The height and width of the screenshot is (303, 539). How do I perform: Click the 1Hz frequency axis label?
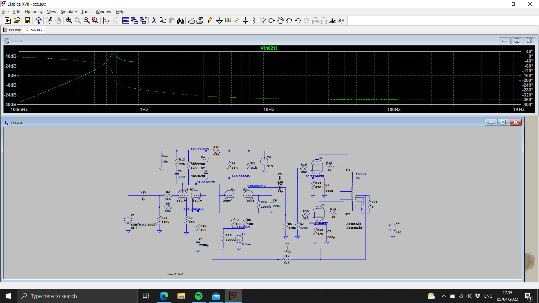[x=144, y=109]
